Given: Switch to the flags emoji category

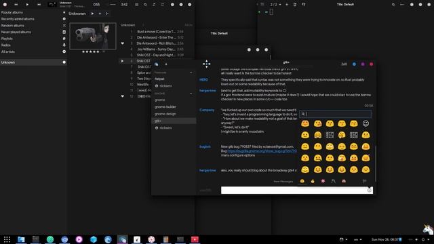Looking at the screenshot, I should click(x=364, y=181).
